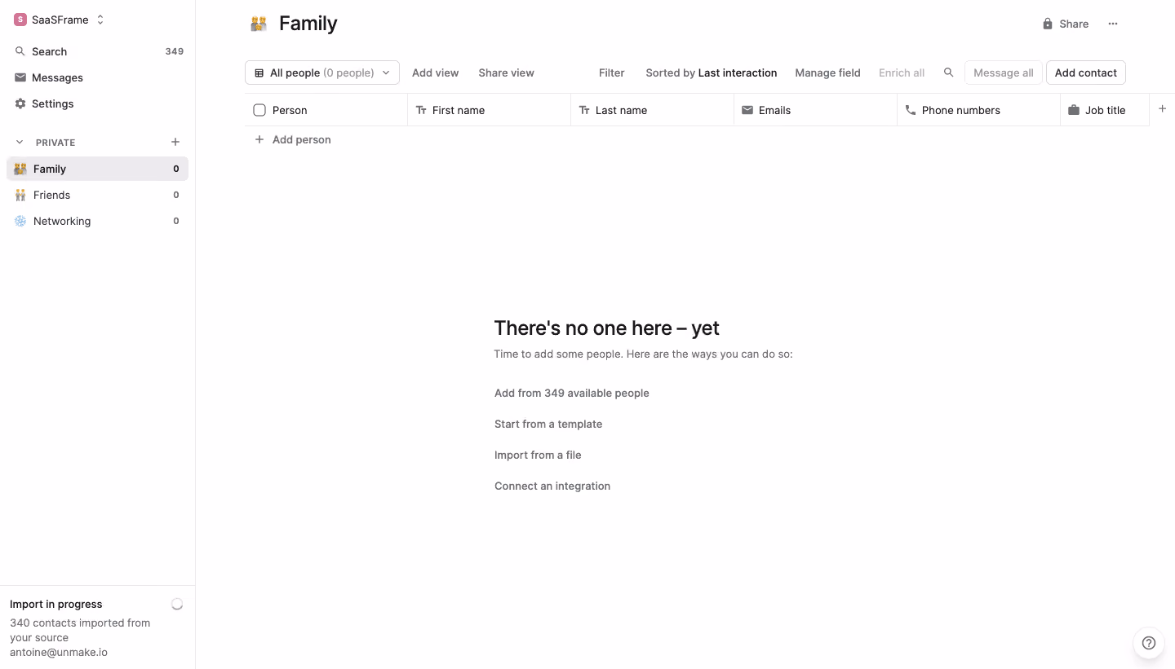This screenshot has height=669, width=1175.
Task: Click the Job title column header
Action: pyautogui.click(x=1105, y=110)
